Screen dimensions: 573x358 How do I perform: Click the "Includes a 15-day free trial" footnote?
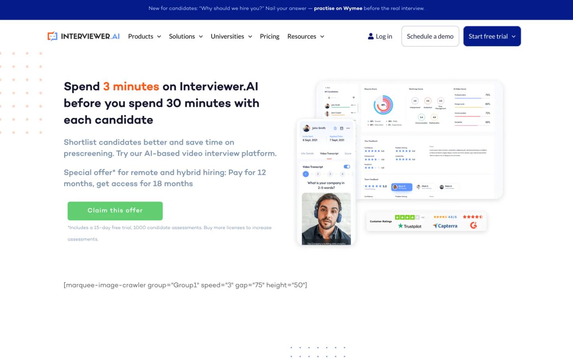(x=170, y=233)
